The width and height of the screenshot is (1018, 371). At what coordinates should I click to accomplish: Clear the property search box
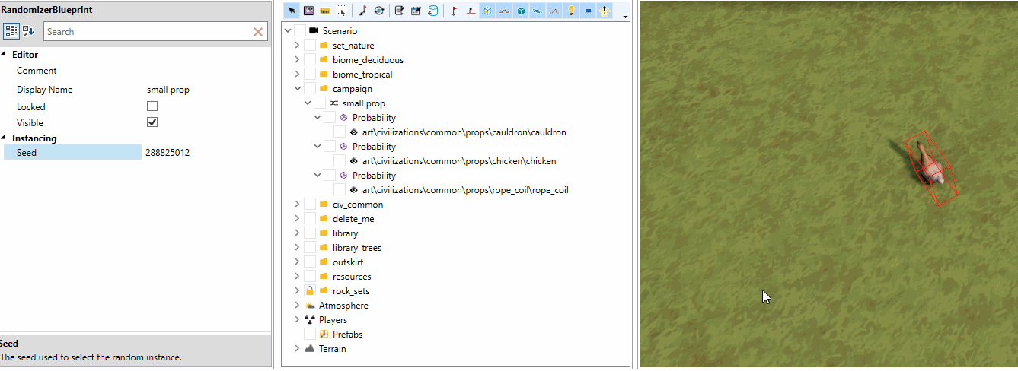(258, 32)
